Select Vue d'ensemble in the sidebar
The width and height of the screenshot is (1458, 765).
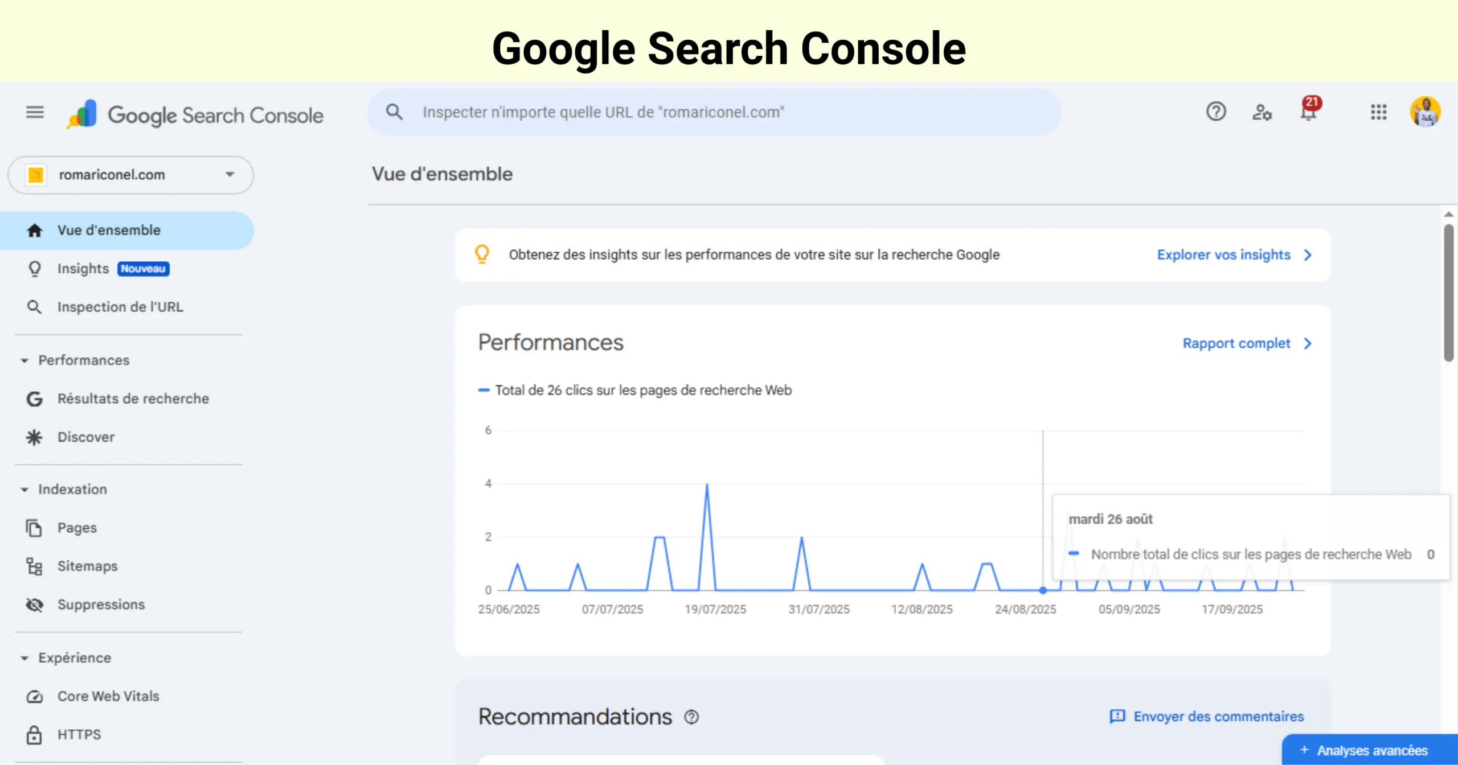pos(108,230)
